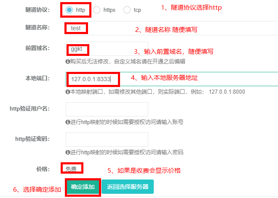Click the info icon beside 购买后无法修改 hint

tap(67, 61)
